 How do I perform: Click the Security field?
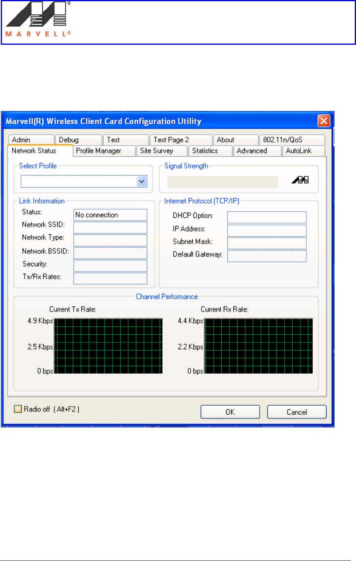click(110, 266)
